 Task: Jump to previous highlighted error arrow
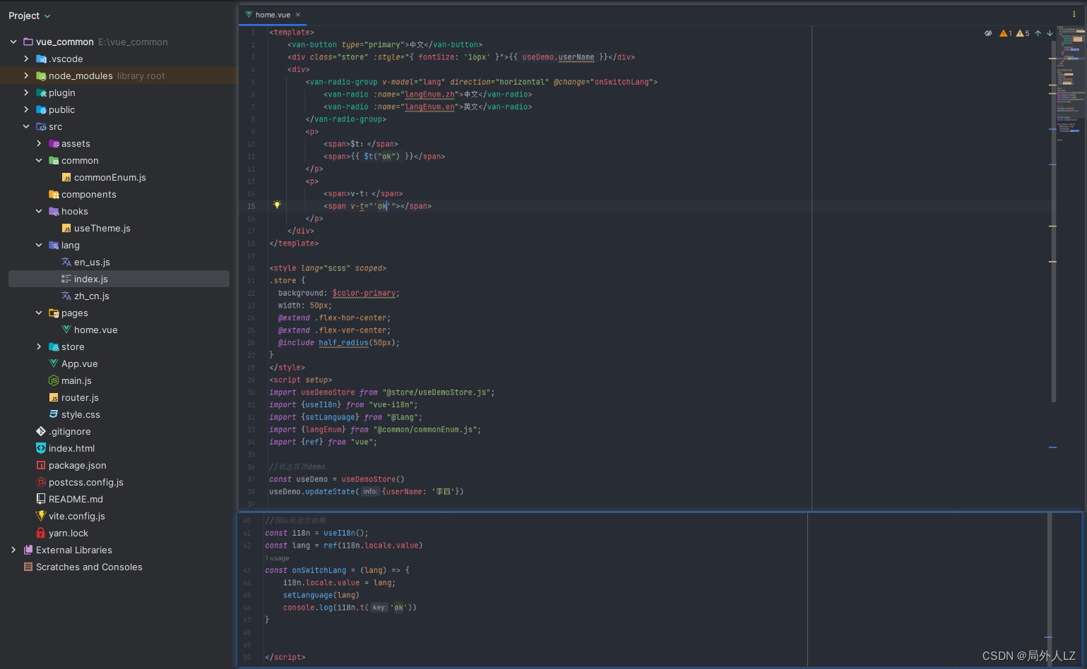click(1038, 33)
